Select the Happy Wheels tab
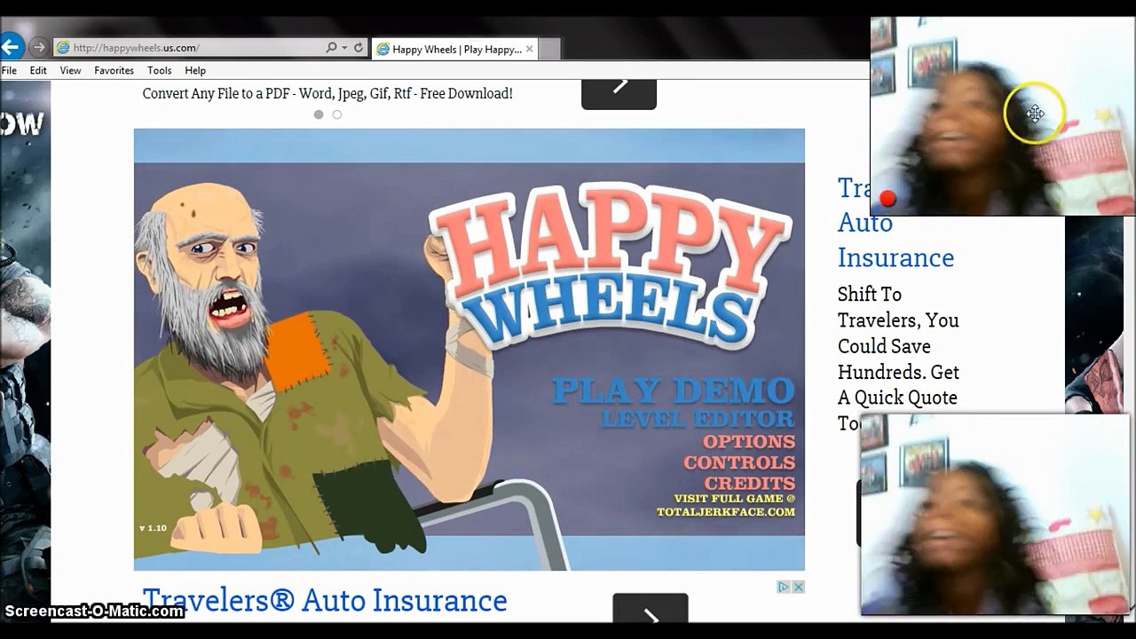The height and width of the screenshot is (639, 1136). (455, 49)
